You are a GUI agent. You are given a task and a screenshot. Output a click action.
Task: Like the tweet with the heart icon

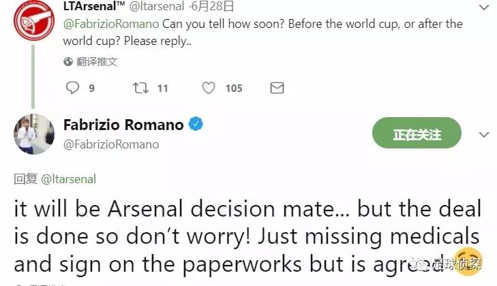pyautogui.click(x=209, y=88)
